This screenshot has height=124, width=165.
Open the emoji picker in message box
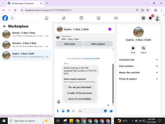tap(105, 111)
